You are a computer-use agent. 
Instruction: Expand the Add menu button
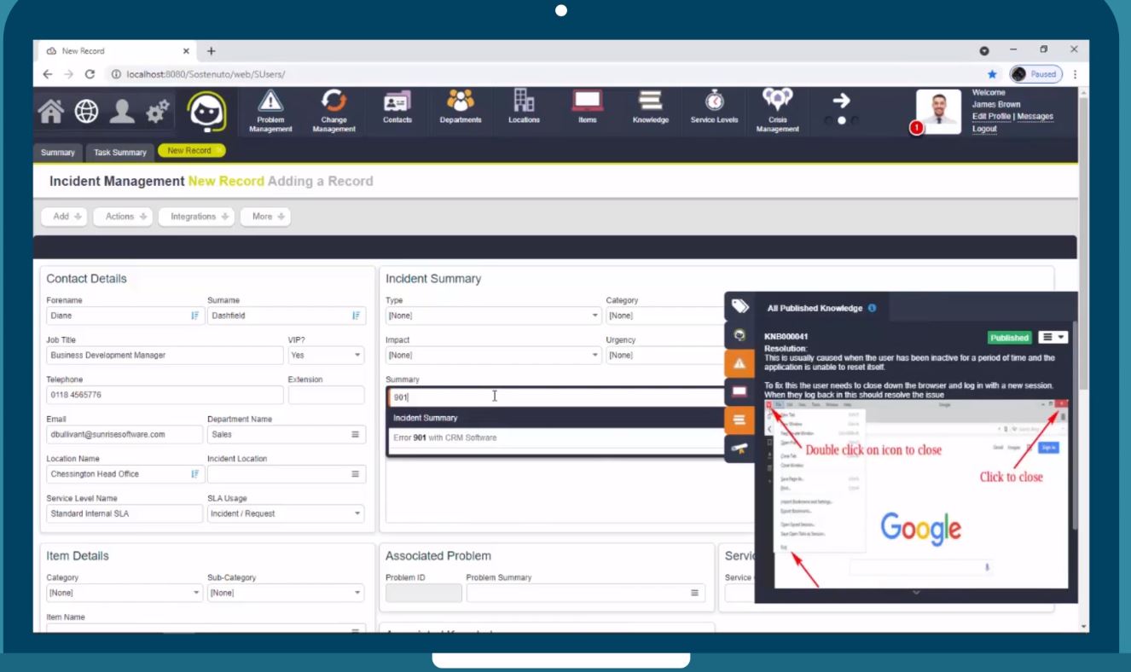click(x=65, y=217)
